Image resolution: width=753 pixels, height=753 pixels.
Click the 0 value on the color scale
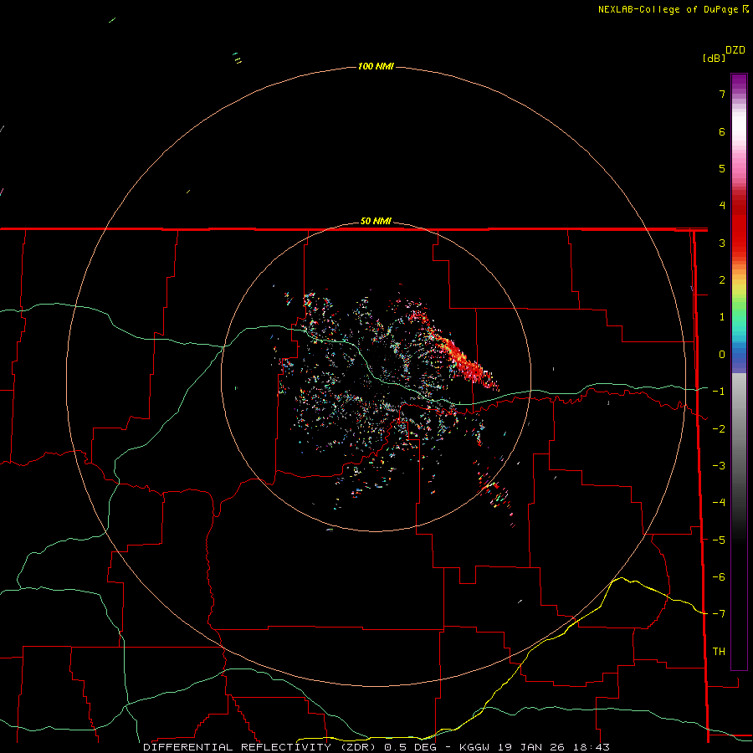pyautogui.click(x=722, y=355)
